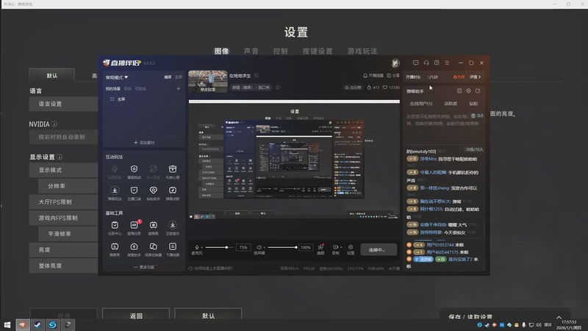Image resolution: width=588 pixels, height=331 pixels.
Task: Open Windows Start button
Action: [x=7, y=325]
